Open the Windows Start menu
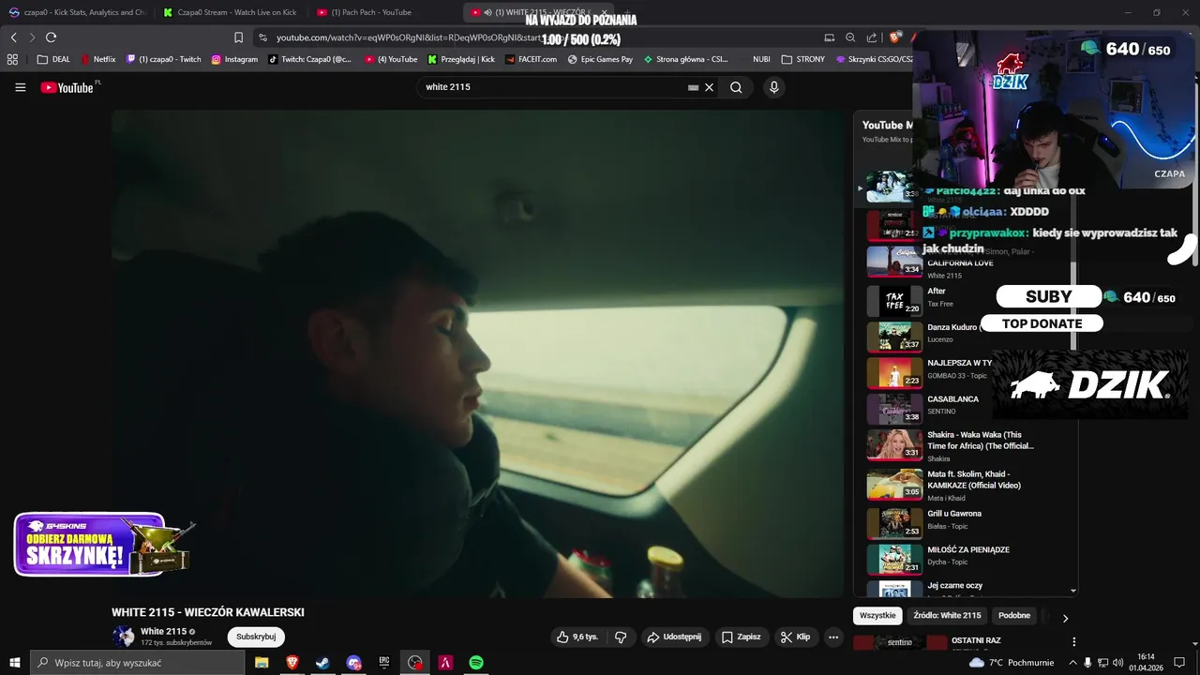Viewport: 1200px width, 675px height. [14, 663]
